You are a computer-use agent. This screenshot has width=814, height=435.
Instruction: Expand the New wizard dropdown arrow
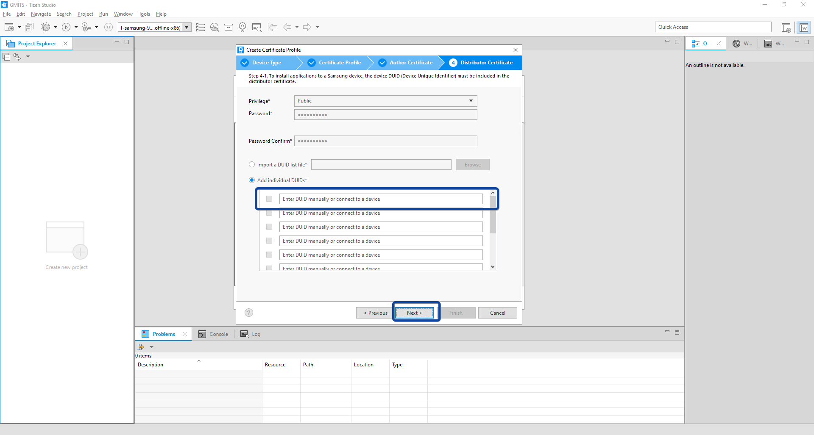pyautogui.click(x=19, y=27)
